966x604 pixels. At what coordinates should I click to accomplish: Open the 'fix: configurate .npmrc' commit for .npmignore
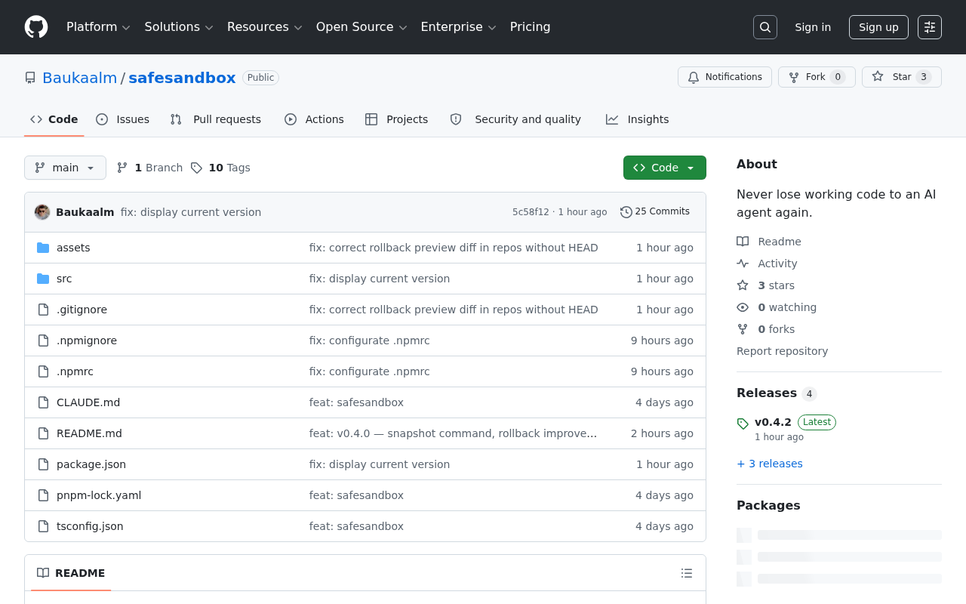[370, 341]
